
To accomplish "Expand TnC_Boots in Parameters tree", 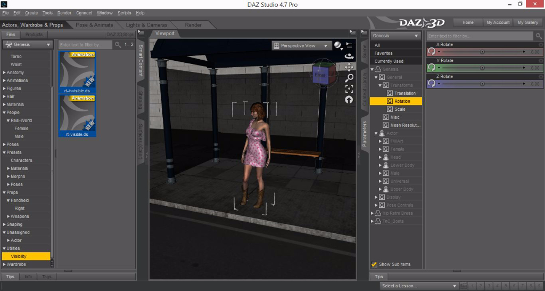I will pyautogui.click(x=372, y=221).
